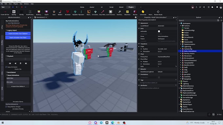Collapse the Legacy Import section
Viewport: 223px width, 125px height.
click(x=7, y=30)
